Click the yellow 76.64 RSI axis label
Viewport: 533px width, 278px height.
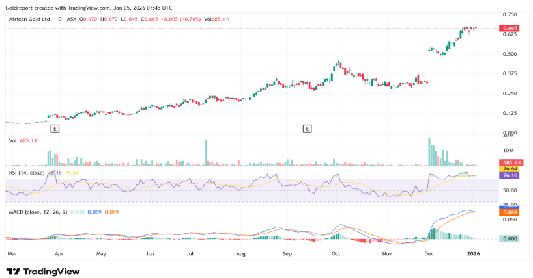coord(509,169)
